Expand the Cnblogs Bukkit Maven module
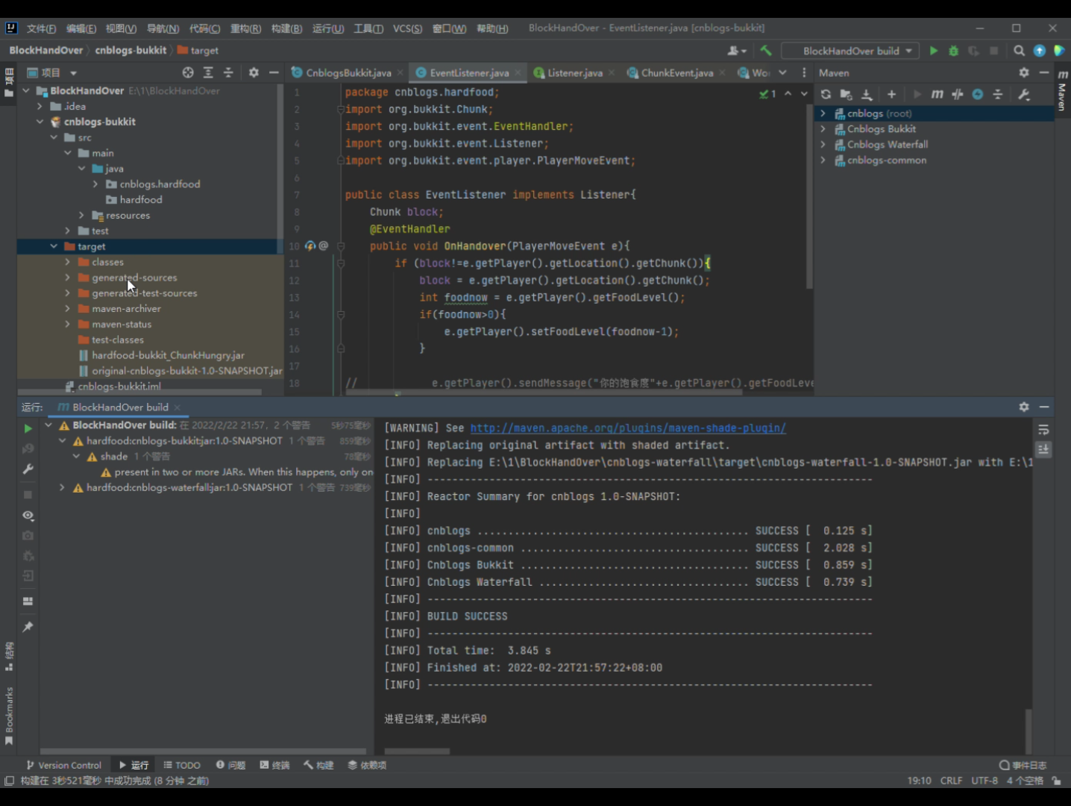Screen dimensions: 1071x806 pyautogui.click(x=823, y=129)
